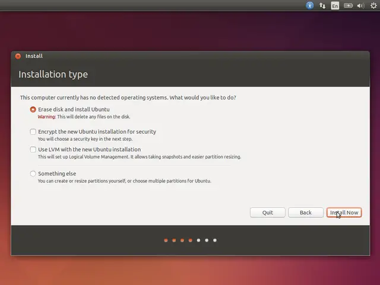Open the accessibility menu icon
380x285 pixels.
coord(310,5)
